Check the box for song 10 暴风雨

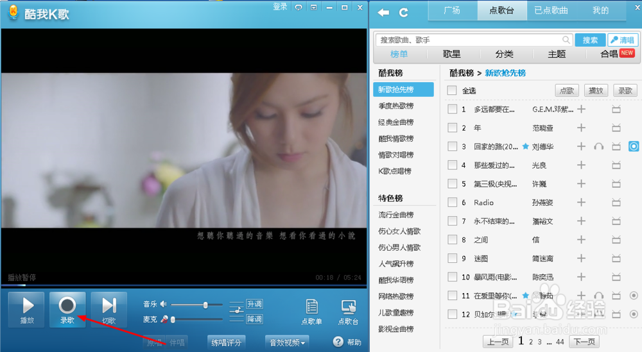click(x=453, y=277)
